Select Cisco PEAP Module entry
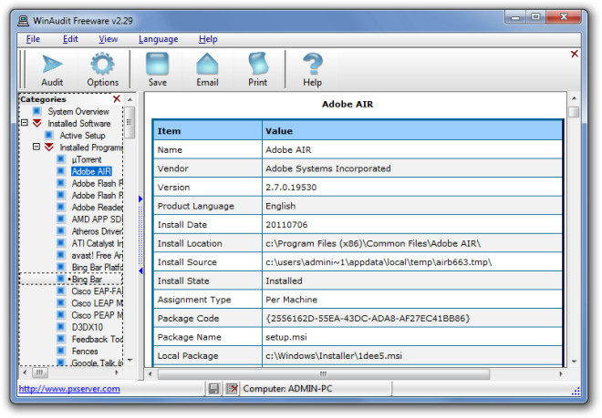 click(x=97, y=315)
